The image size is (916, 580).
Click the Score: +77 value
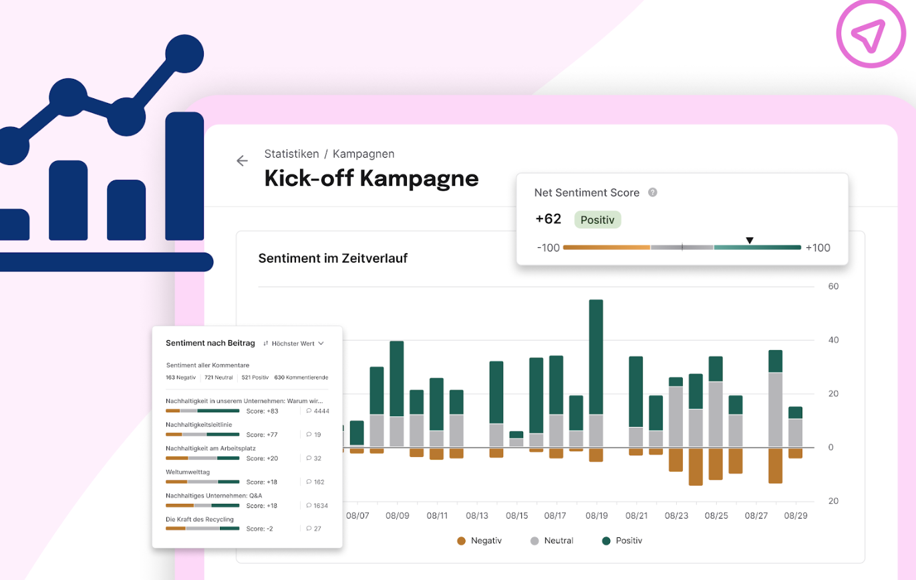(262, 434)
